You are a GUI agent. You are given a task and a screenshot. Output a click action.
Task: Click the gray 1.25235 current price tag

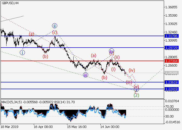(x=171, y=73)
